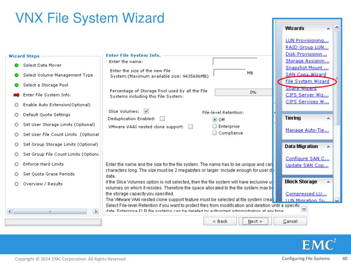The height and width of the screenshot is (263, 351).
Task: Click the side panel scroll up arrow
Action: [337, 27]
